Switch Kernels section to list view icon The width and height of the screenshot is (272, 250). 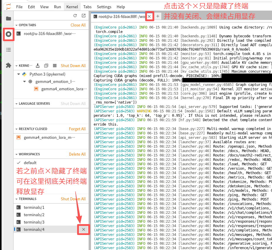click(x=55, y=66)
